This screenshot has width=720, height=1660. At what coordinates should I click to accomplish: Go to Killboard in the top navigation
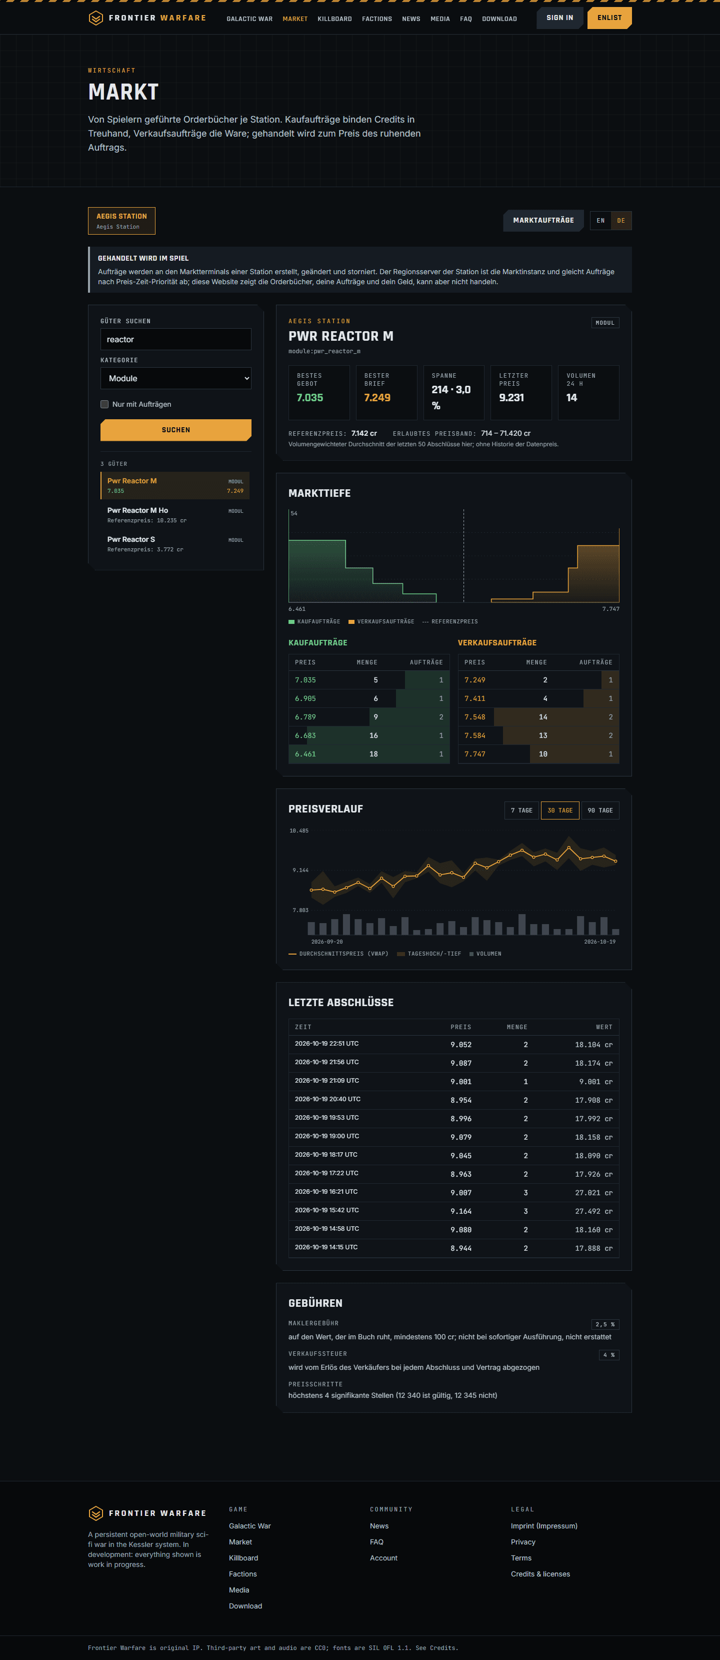pos(334,19)
